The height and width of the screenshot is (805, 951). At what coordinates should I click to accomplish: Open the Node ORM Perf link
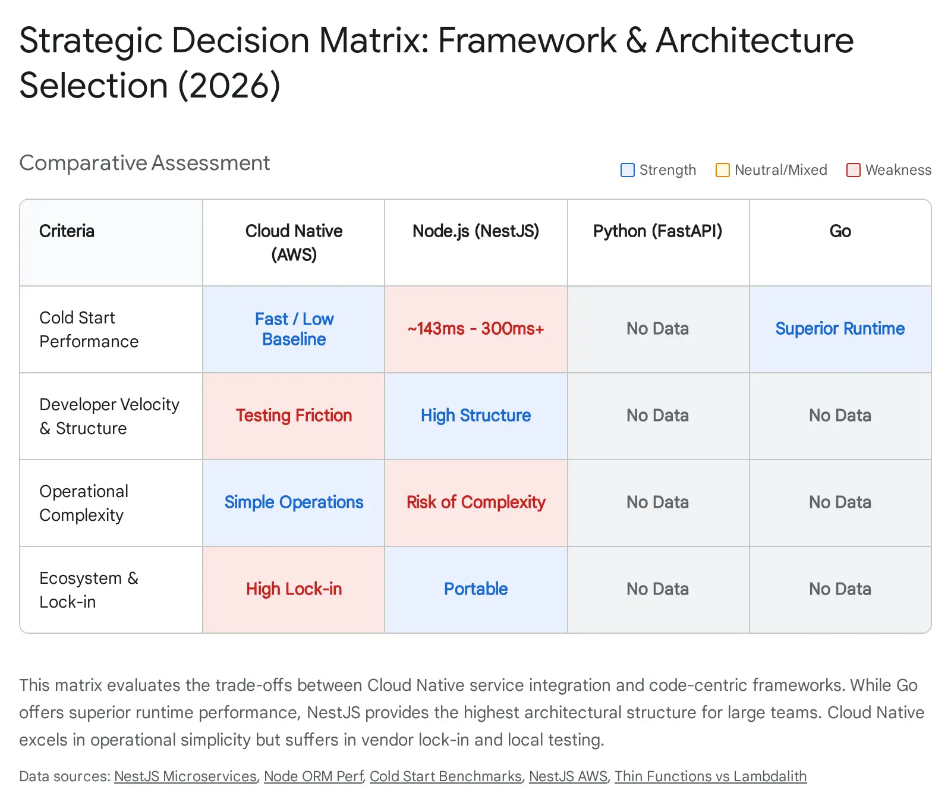pyautogui.click(x=313, y=776)
